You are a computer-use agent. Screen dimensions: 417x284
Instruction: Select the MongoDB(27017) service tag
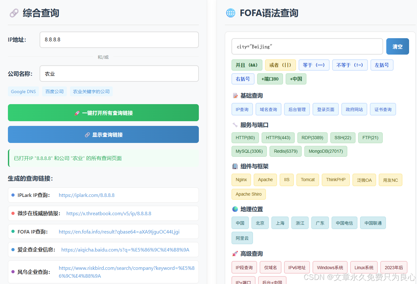326,151
